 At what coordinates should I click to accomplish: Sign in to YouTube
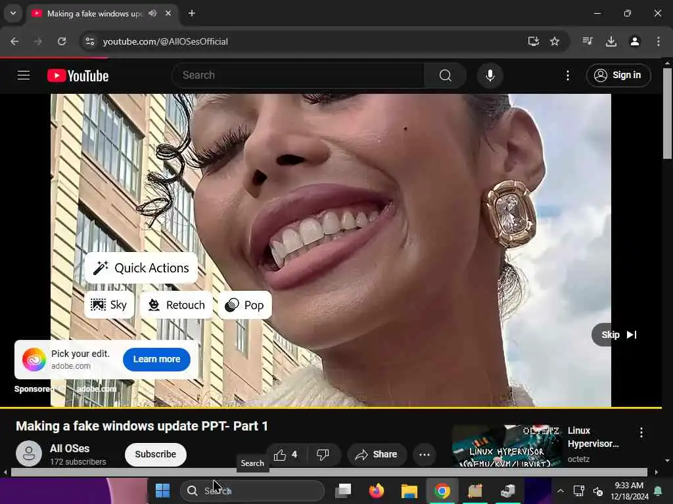(x=618, y=75)
